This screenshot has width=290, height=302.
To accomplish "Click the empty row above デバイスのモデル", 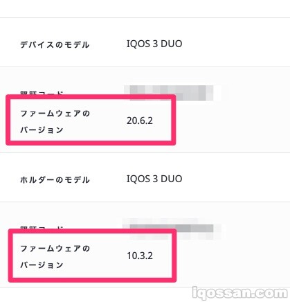I will click(x=145, y=8).
